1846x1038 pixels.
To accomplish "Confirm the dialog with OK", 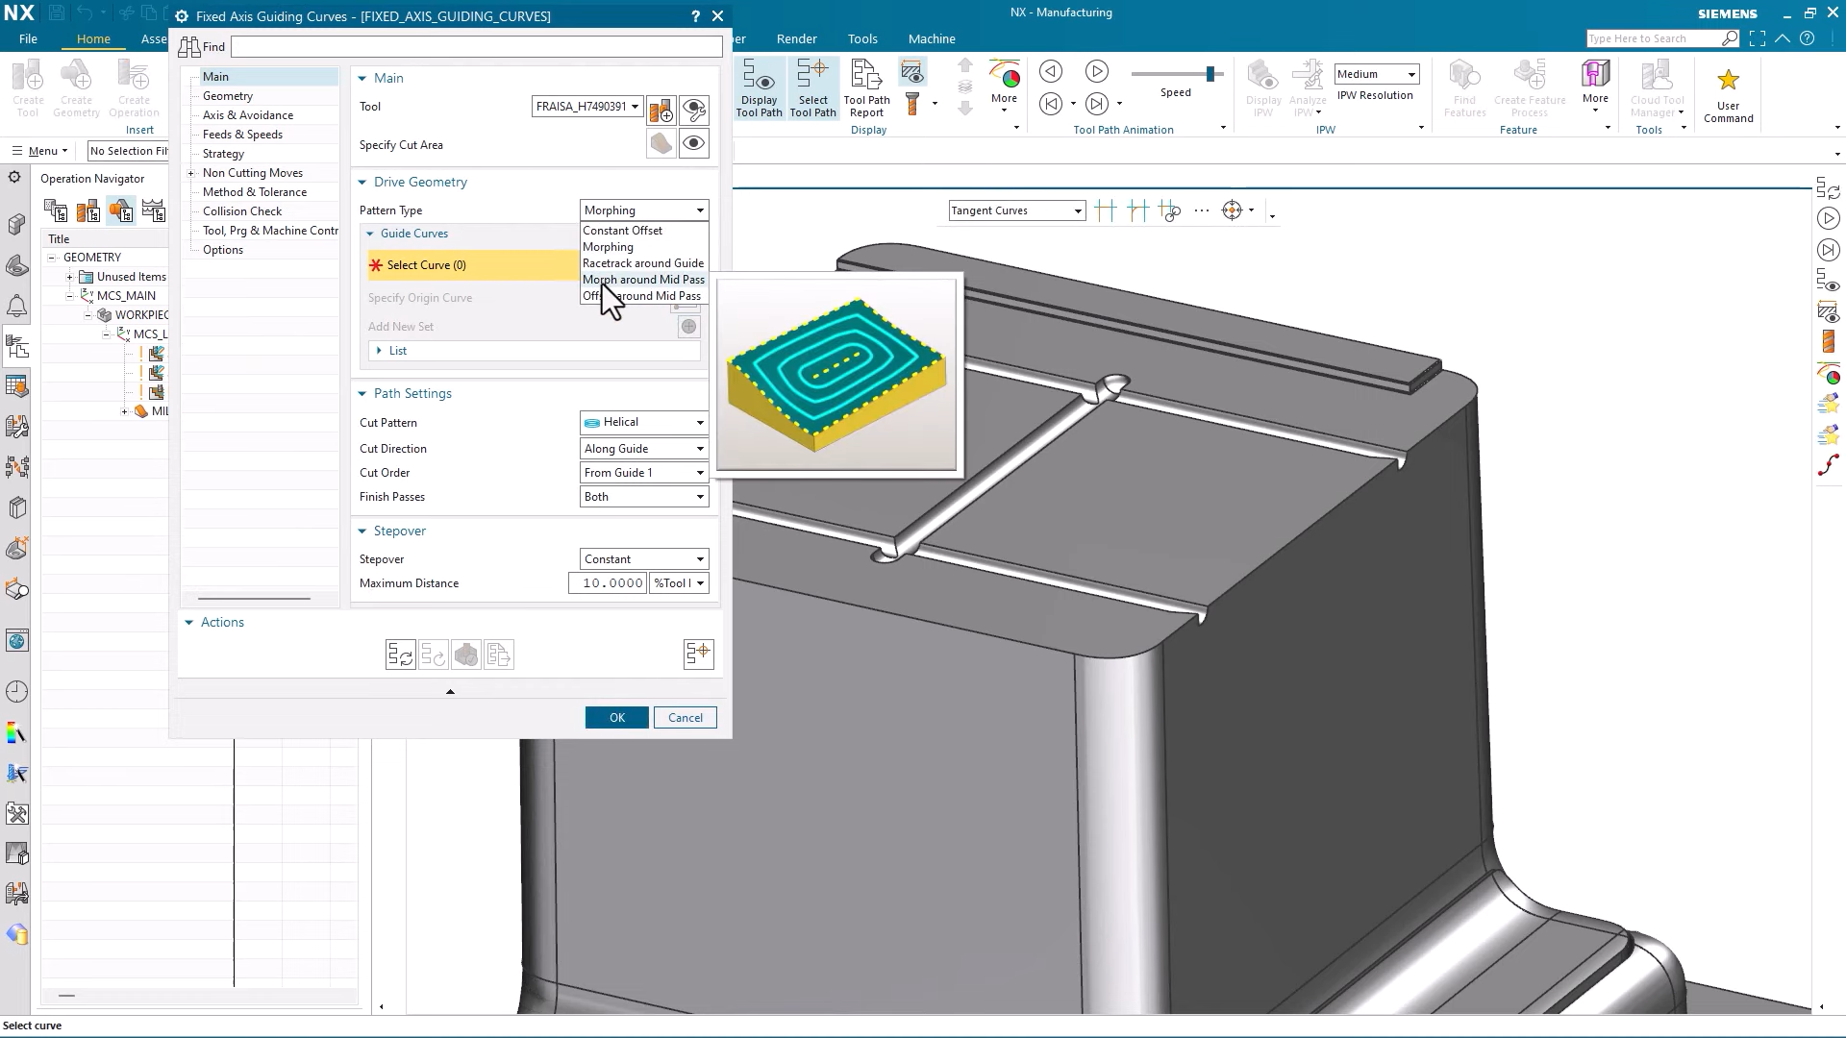I will pyautogui.click(x=616, y=717).
